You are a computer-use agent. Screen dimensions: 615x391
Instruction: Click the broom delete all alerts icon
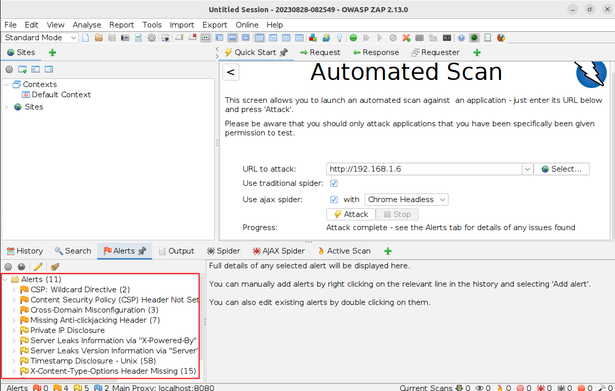[54, 266]
